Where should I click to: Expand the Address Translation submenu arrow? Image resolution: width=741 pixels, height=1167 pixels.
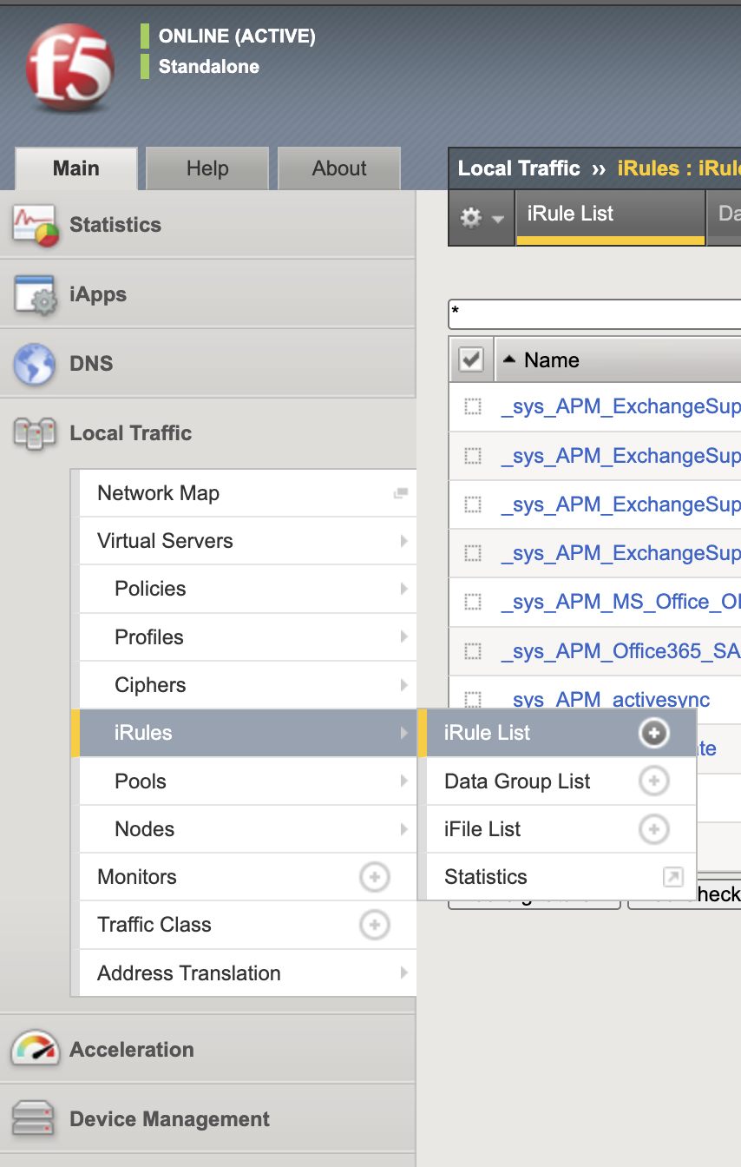(403, 973)
